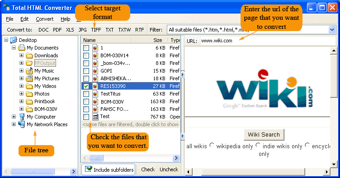
Task: Click the file tree horizontal scrollbar thumb
Action: pyautogui.click(x=33, y=172)
